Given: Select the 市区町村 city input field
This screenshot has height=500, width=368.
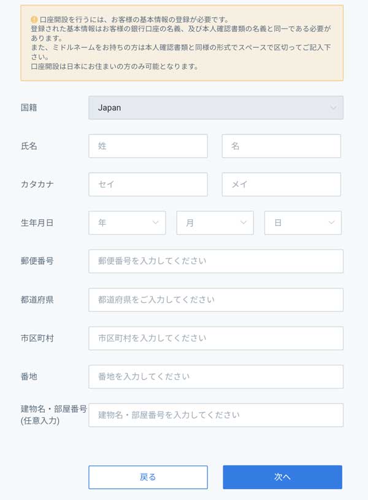Looking at the screenshot, I should (x=215, y=338).
